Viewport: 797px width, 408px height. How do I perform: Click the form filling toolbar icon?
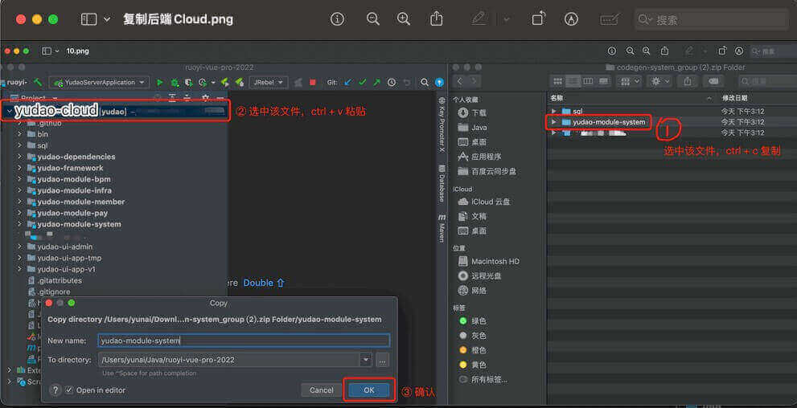[610, 18]
